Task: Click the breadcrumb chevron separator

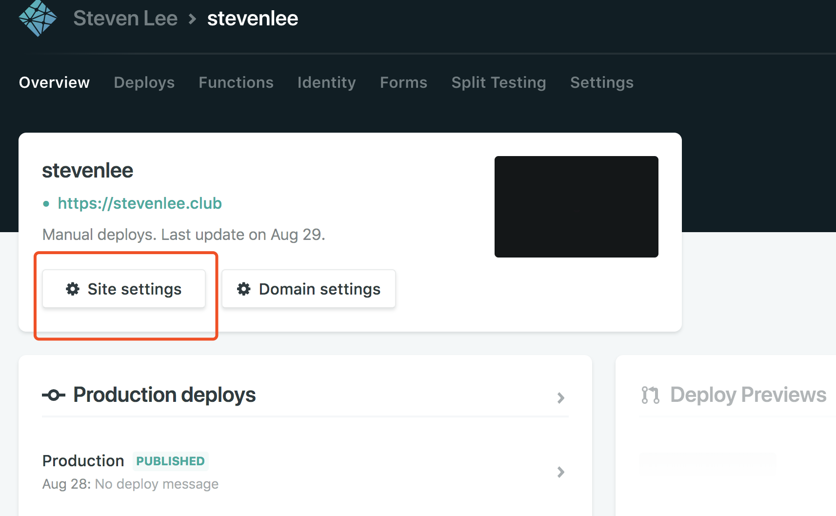Action: pyautogui.click(x=192, y=19)
